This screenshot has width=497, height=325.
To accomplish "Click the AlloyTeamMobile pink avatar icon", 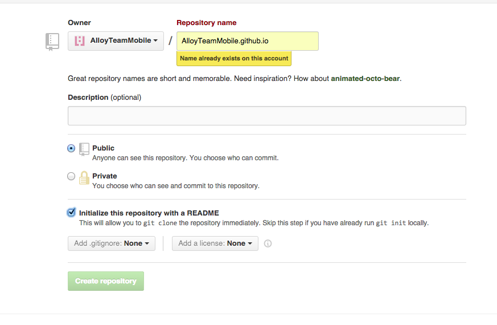I will [x=80, y=41].
